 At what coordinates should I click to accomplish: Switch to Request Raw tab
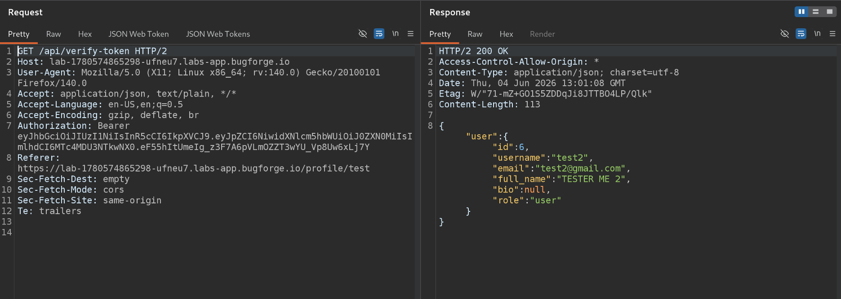53,34
